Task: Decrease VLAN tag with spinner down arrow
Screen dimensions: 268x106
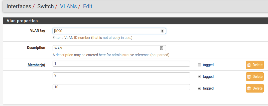Action: [x=162, y=32]
